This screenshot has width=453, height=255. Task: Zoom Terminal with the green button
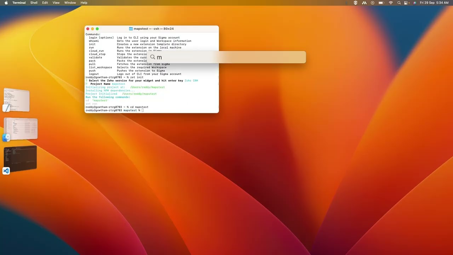[x=97, y=29]
